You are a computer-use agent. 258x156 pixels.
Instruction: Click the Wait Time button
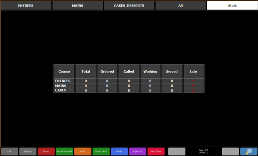(x=156, y=151)
